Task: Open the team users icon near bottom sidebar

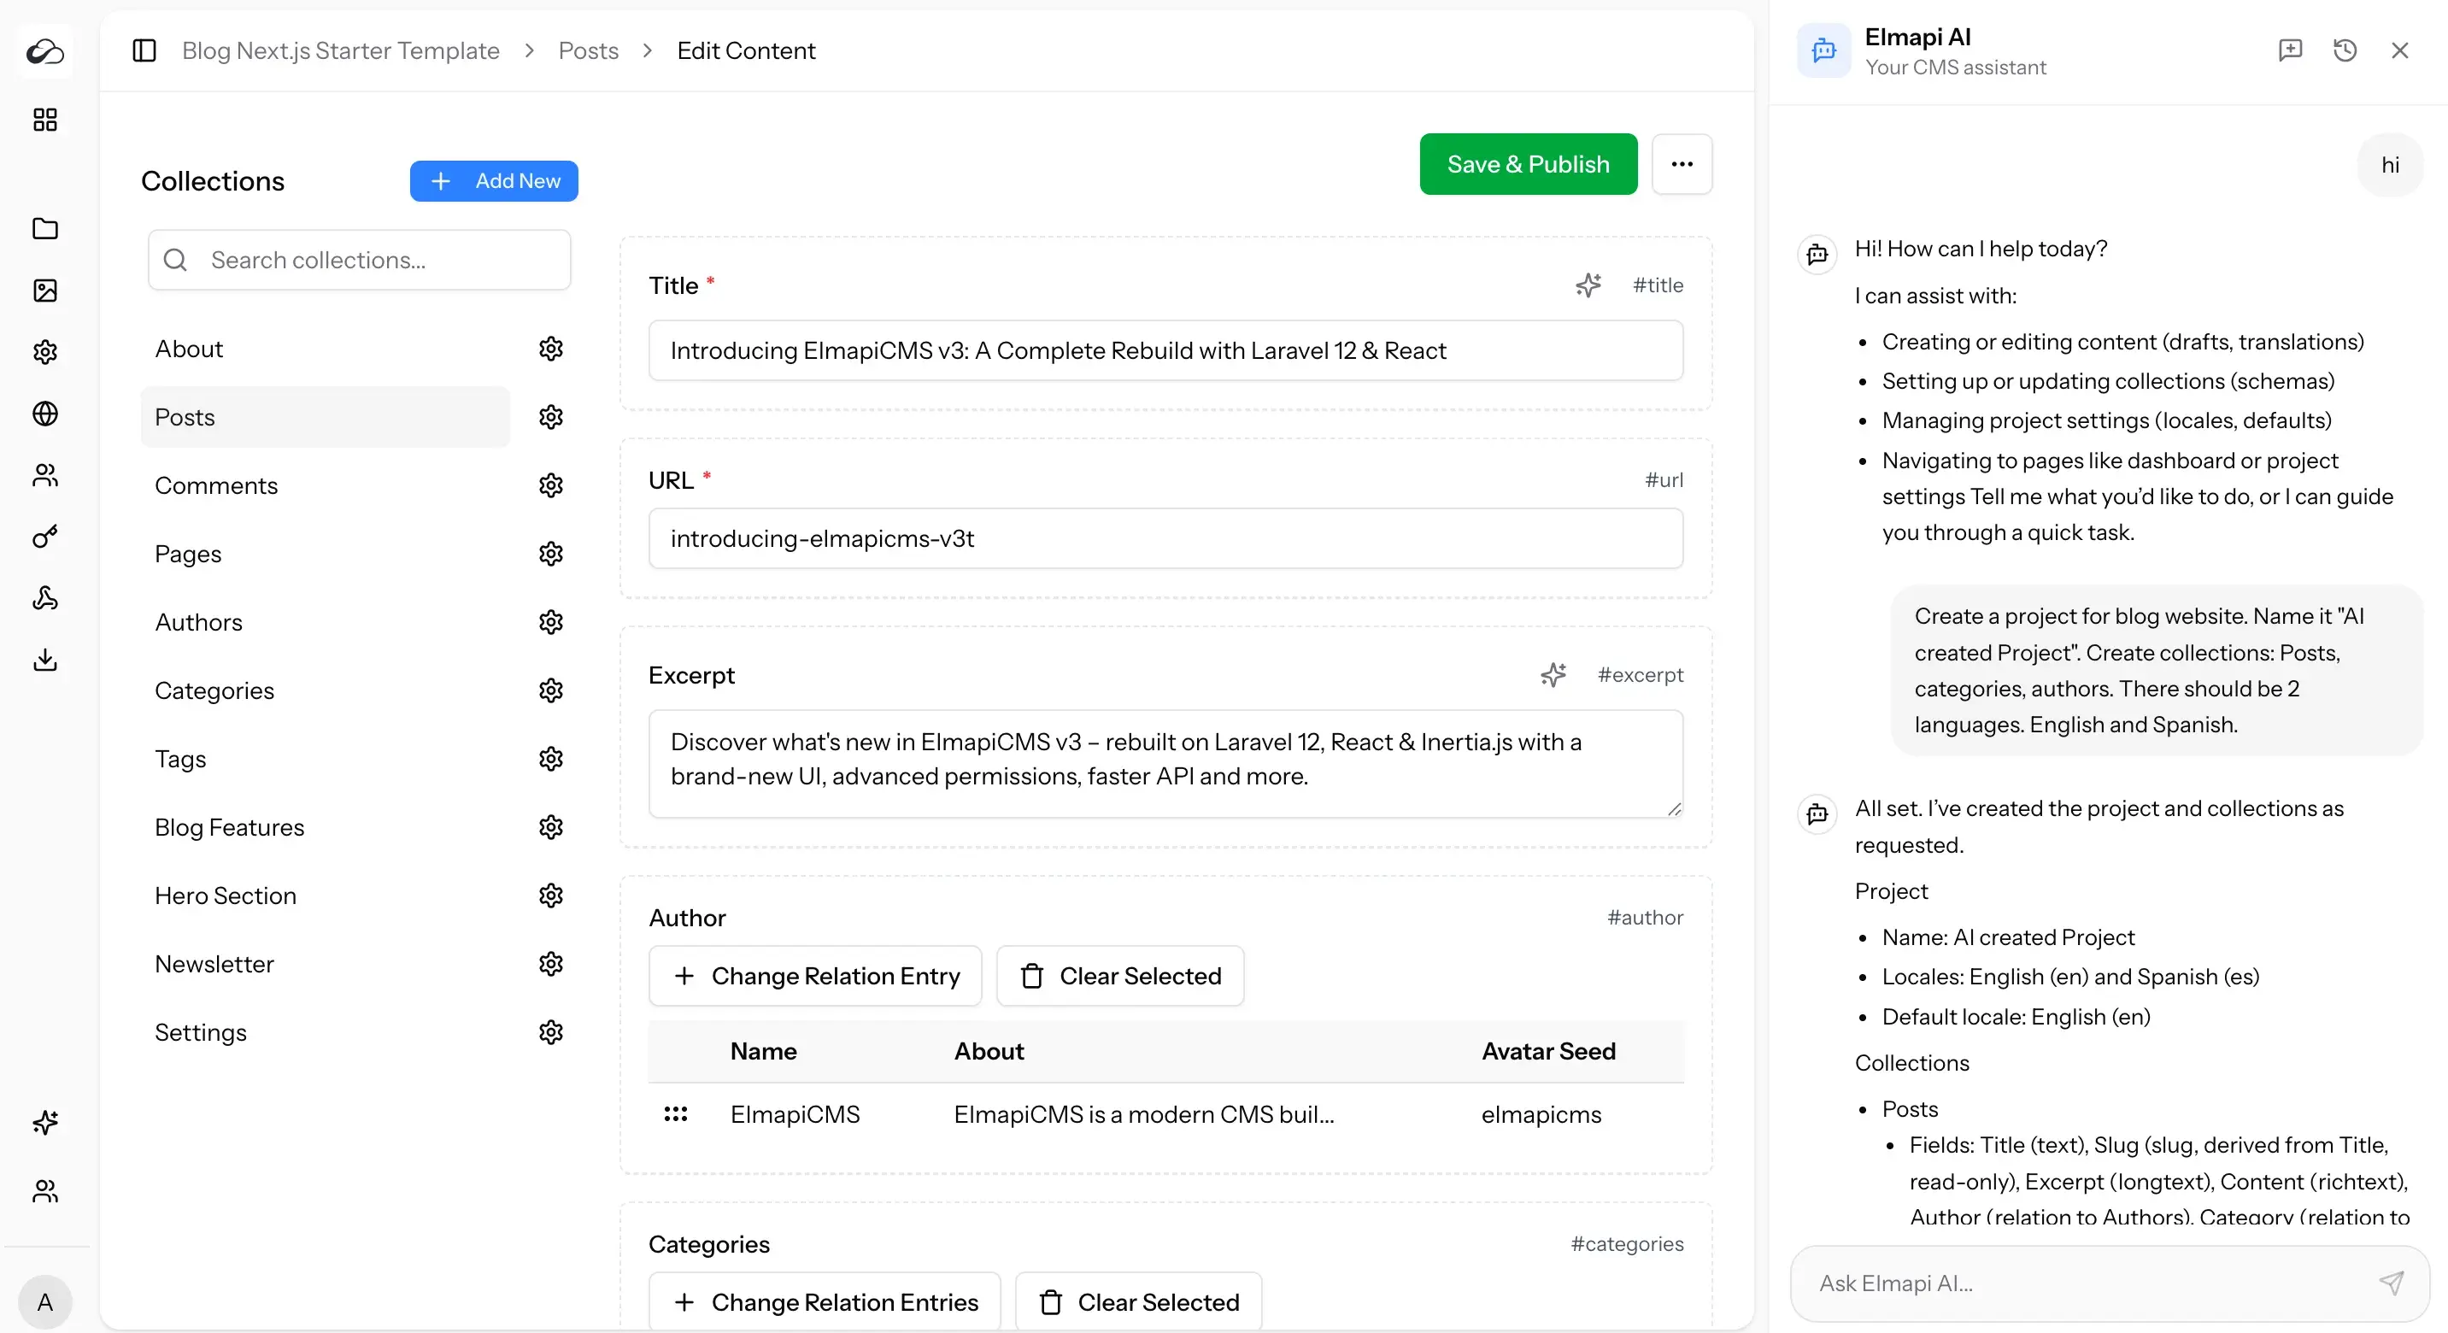Action: (x=44, y=1191)
